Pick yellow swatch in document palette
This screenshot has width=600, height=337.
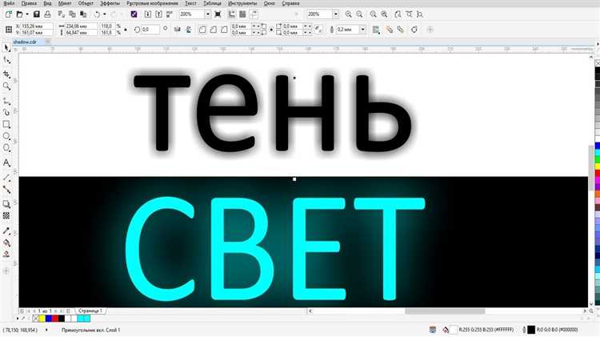click(x=42, y=319)
